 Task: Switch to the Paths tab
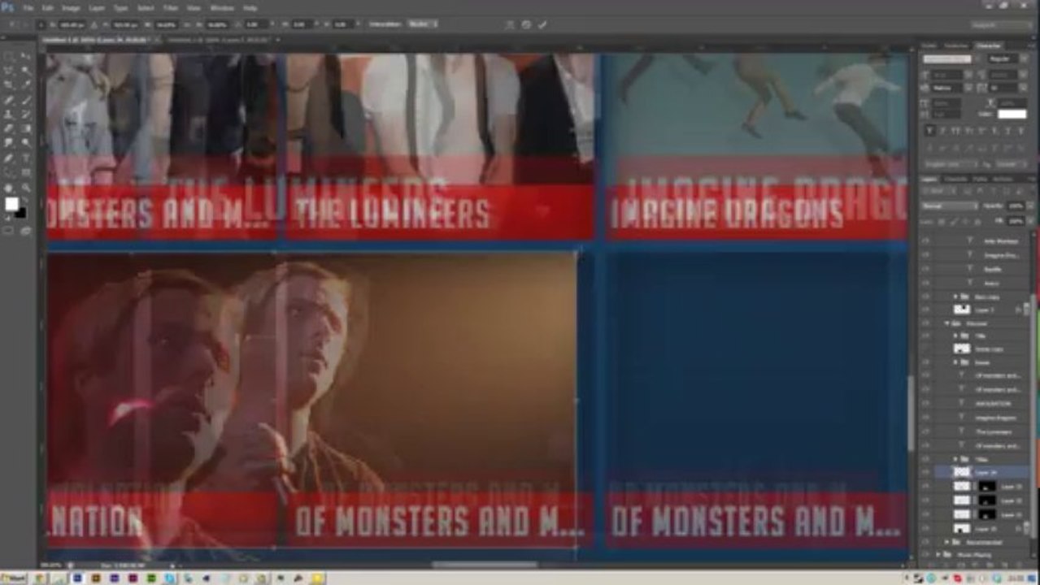pyautogui.click(x=980, y=179)
